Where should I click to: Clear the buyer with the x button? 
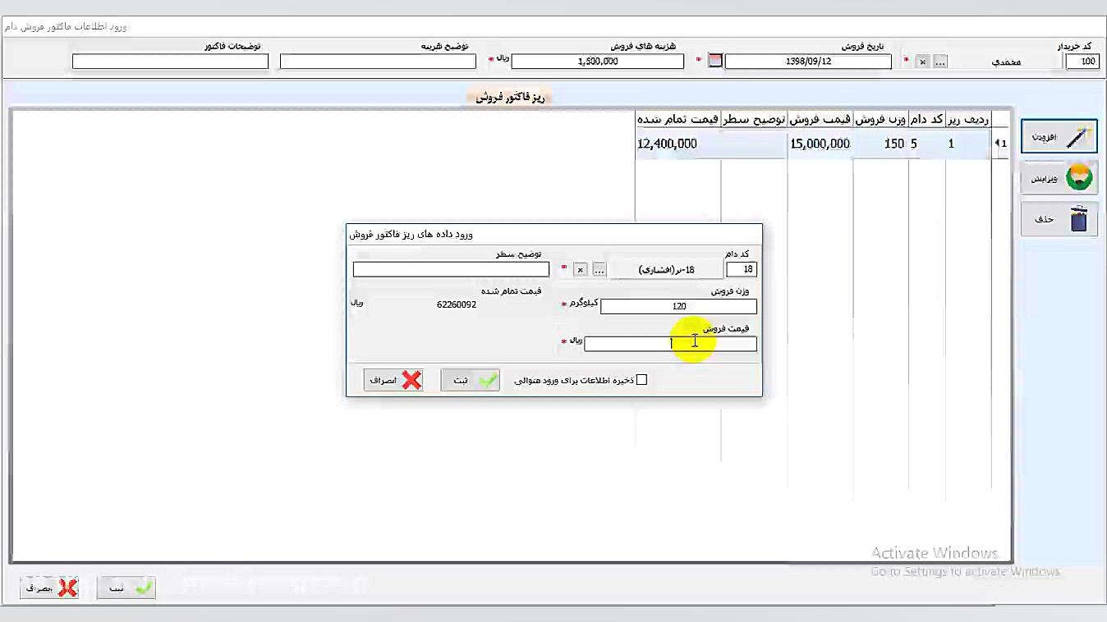click(x=922, y=62)
